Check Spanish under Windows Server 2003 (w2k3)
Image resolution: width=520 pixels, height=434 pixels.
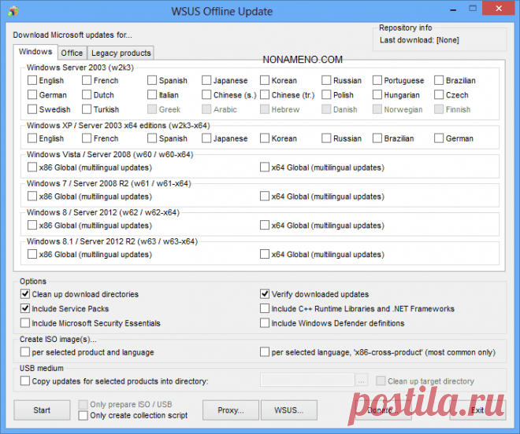[x=152, y=80]
